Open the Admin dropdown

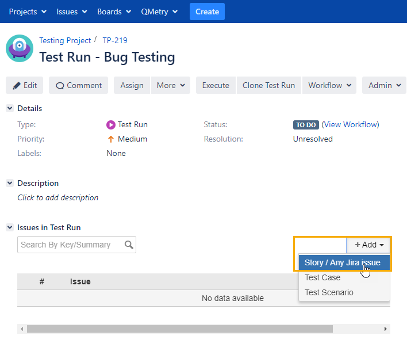point(384,85)
